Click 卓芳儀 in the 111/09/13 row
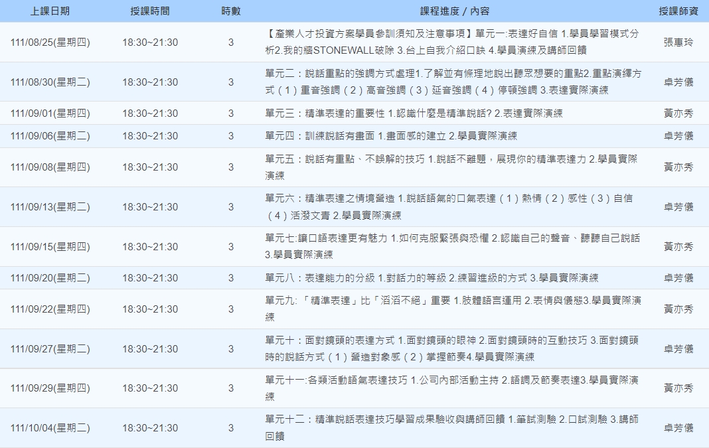The width and height of the screenshot is (709, 448). click(x=678, y=207)
